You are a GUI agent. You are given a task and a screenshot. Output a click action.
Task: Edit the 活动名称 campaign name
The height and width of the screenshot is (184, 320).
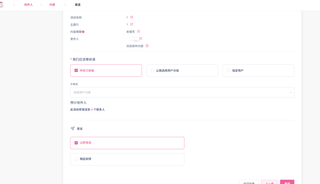point(132,17)
